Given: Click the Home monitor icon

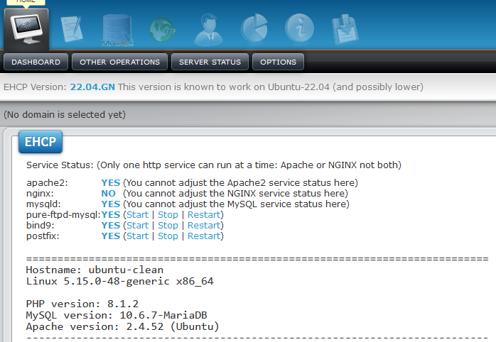Looking at the screenshot, I should click(x=26, y=28).
